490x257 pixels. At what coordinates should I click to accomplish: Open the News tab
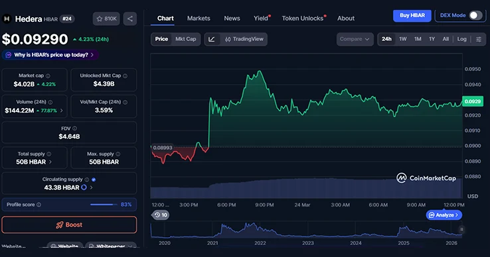(232, 19)
